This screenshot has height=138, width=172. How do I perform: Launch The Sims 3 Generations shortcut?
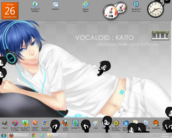[x=116, y=125]
